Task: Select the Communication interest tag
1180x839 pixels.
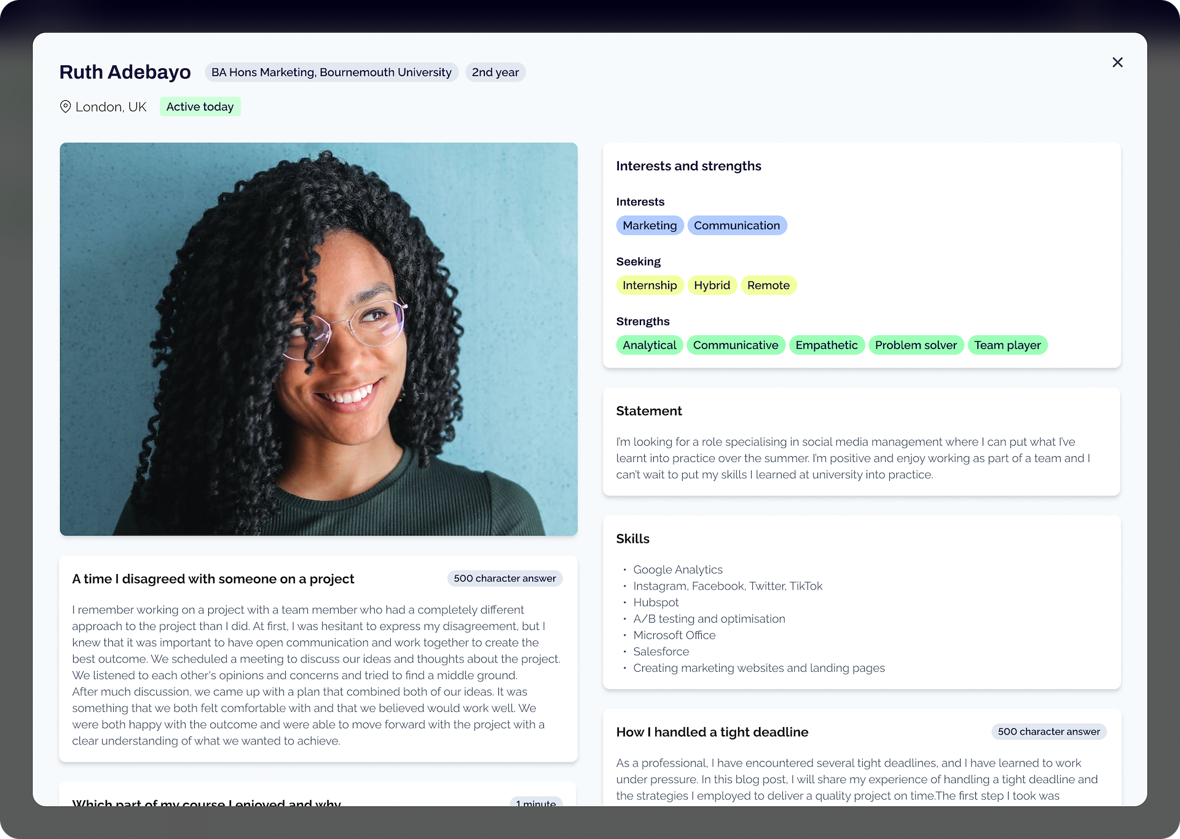Action: (737, 226)
